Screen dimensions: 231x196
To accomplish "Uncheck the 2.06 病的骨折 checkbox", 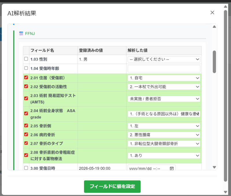I will 26,134.
